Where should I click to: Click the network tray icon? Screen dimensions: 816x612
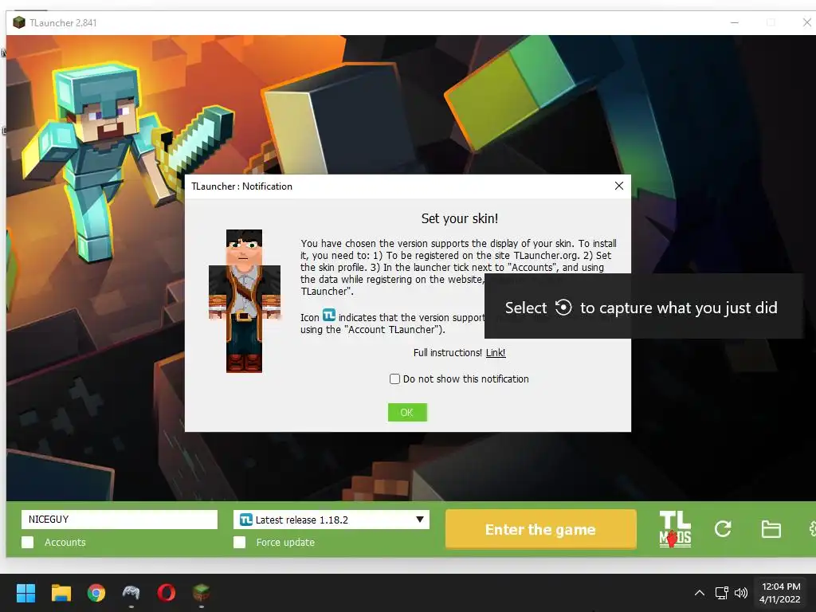click(721, 593)
